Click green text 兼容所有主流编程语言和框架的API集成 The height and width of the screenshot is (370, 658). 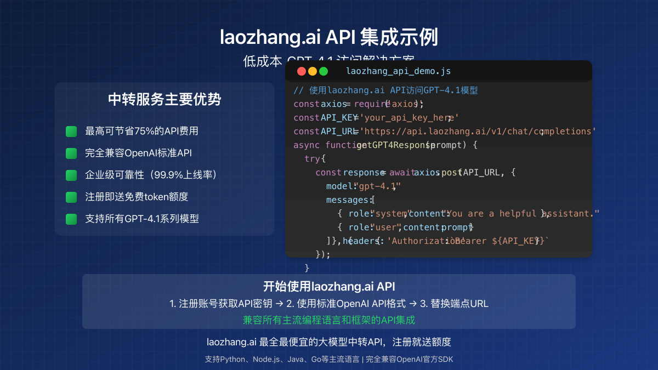coord(329,320)
